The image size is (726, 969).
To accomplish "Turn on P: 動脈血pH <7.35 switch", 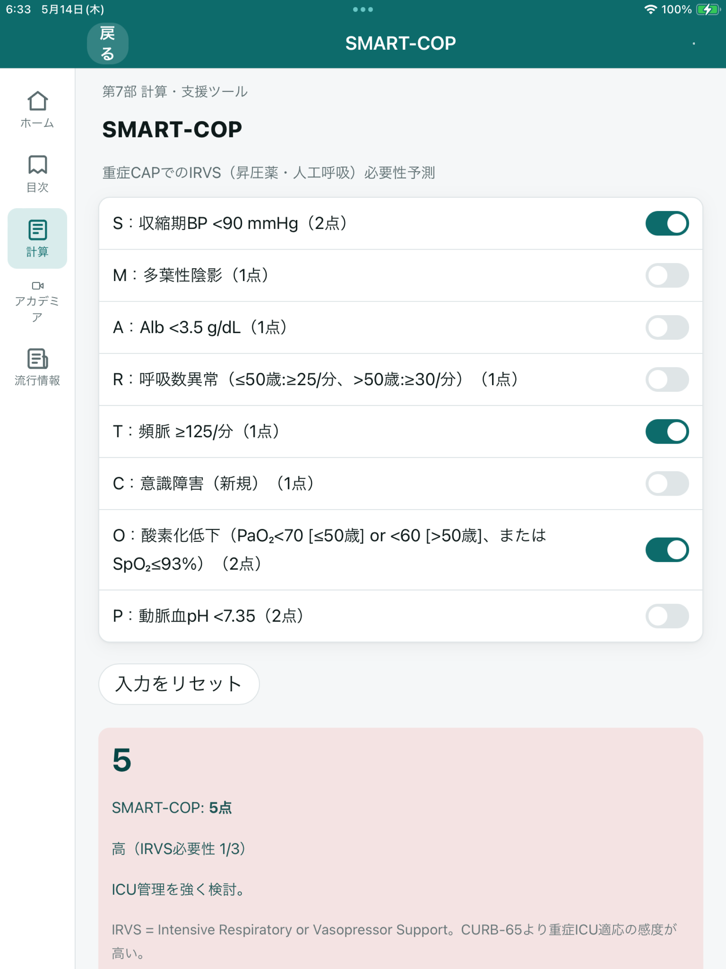I will (x=667, y=616).
